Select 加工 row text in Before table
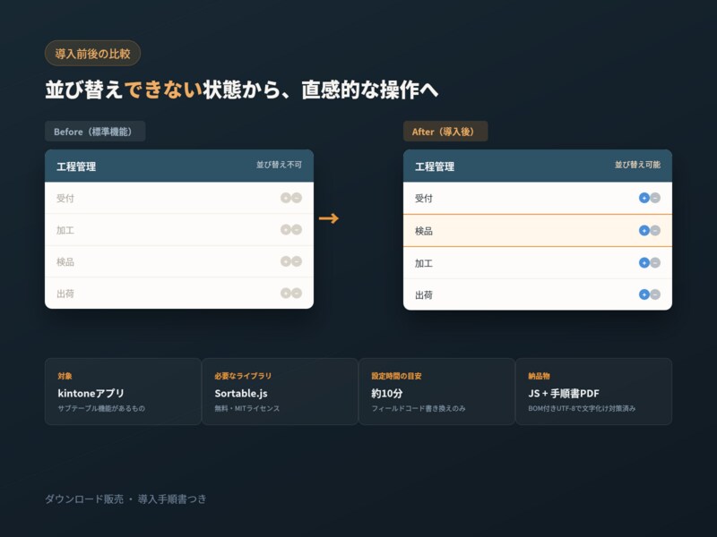The image size is (717, 537). [65, 230]
